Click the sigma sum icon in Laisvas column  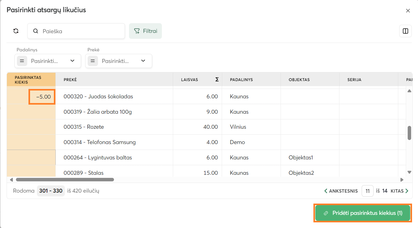tap(217, 80)
